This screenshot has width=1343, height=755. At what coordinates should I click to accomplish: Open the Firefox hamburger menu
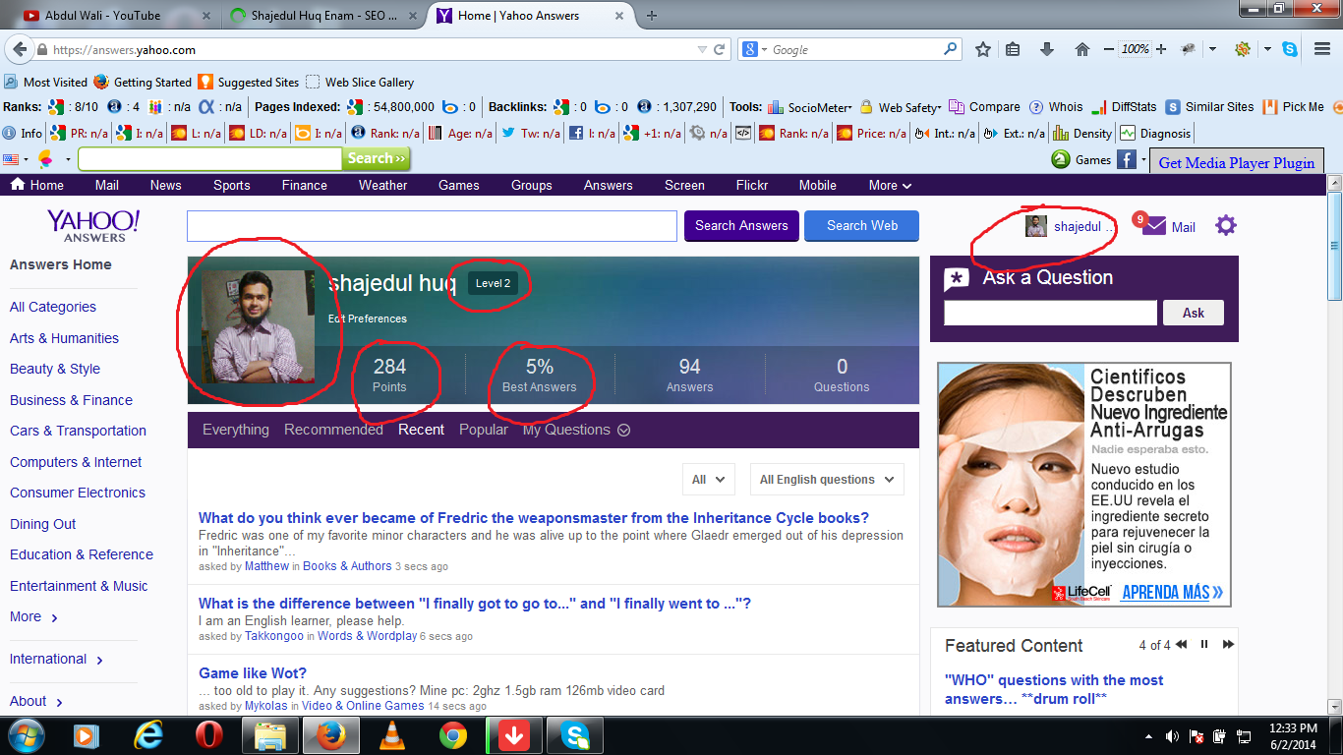click(x=1322, y=49)
